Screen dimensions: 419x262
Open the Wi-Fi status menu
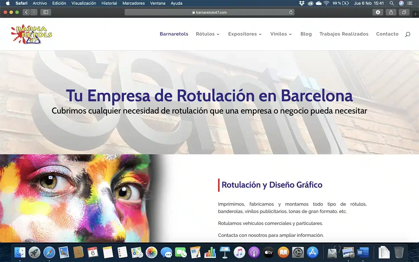coord(326,3)
